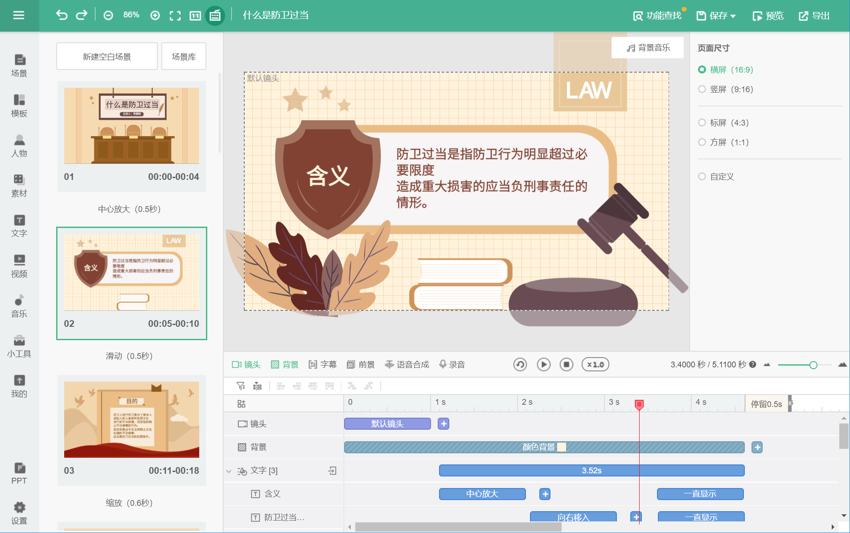Open the 我的 uploads panel
This screenshot has height=533, width=850.
(x=19, y=386)
